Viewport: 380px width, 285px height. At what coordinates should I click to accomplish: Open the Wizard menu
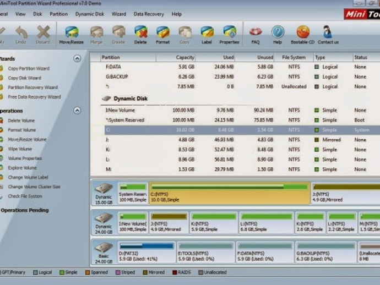pos(119,14)
